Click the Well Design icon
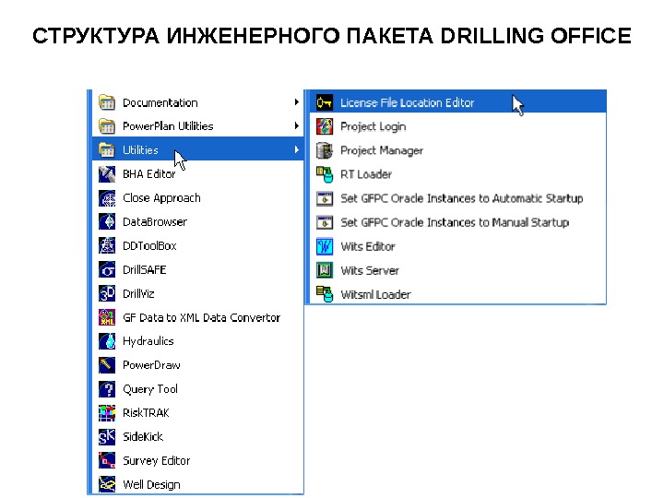 coord(107,484)
